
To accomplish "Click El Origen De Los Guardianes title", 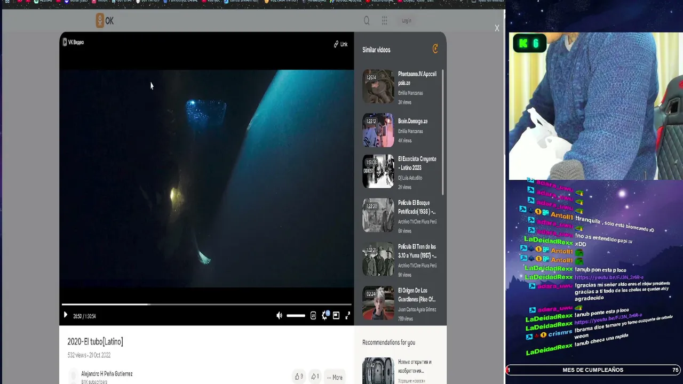I will (x=417, y=295).
